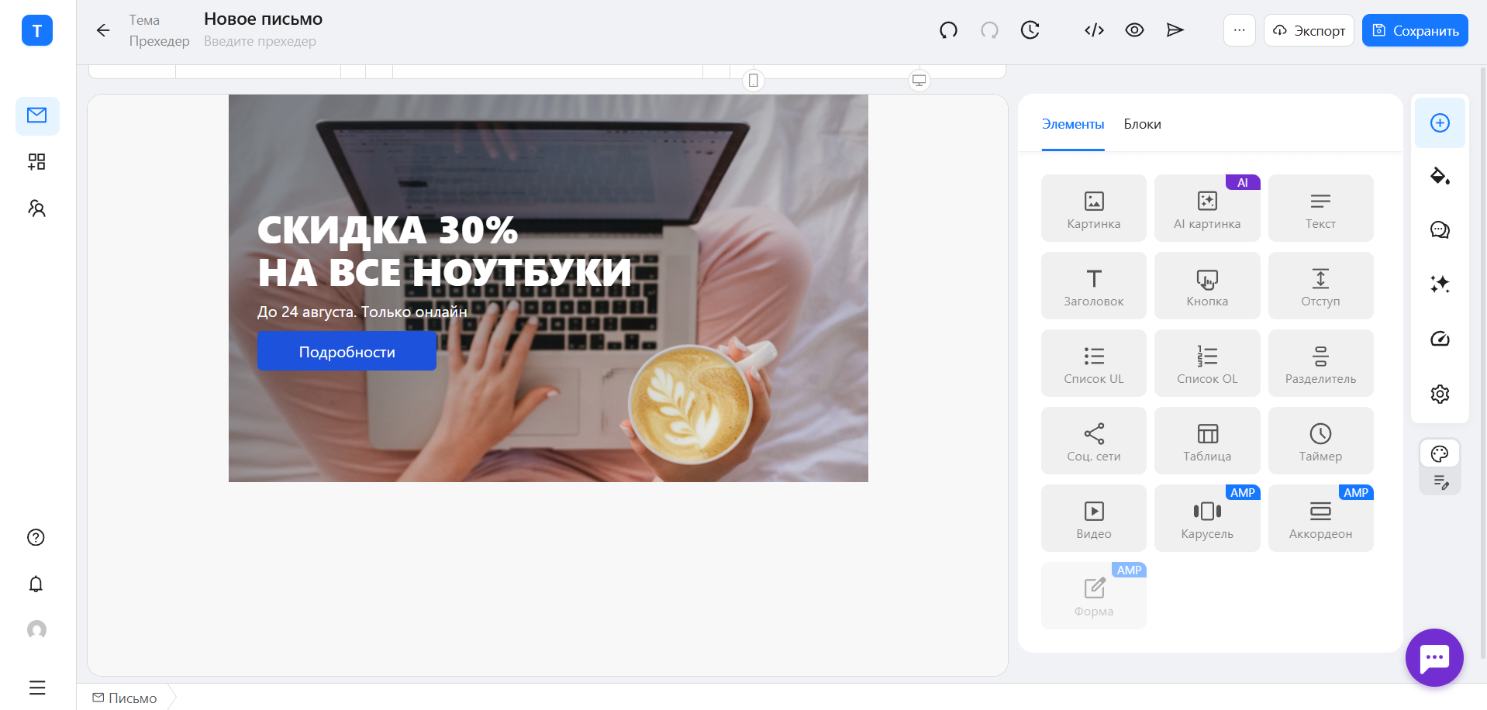Select the Текст element
1487x710 pixels.
1320,208
